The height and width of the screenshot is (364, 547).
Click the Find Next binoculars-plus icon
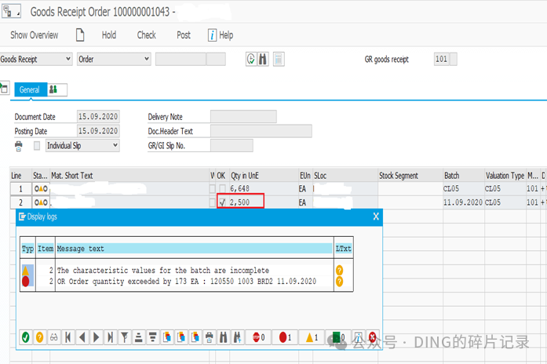[238, 337]
